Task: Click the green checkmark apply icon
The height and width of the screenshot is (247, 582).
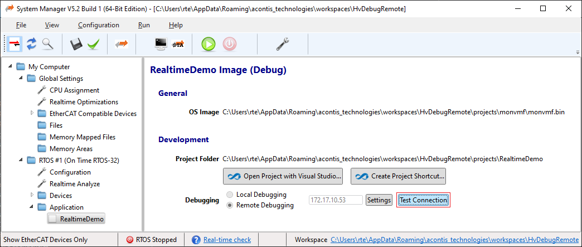Action: tap(93, 44)
